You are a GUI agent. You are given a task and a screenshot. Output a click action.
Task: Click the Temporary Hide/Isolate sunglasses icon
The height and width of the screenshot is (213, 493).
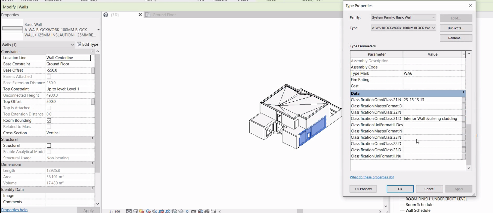(181, 211)
